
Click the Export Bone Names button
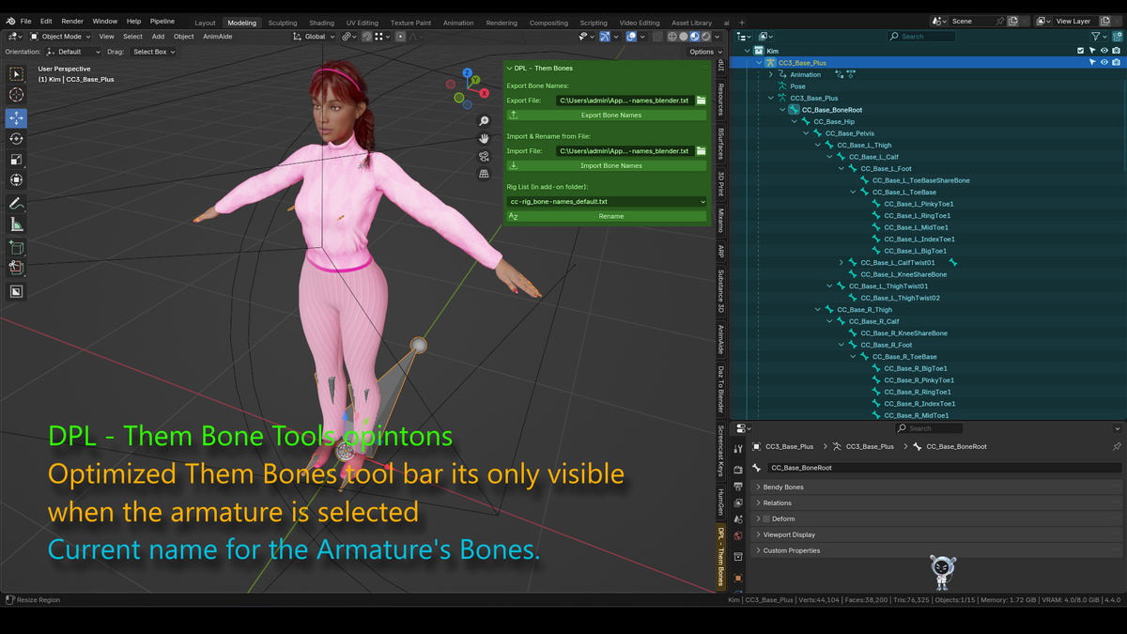606,115
